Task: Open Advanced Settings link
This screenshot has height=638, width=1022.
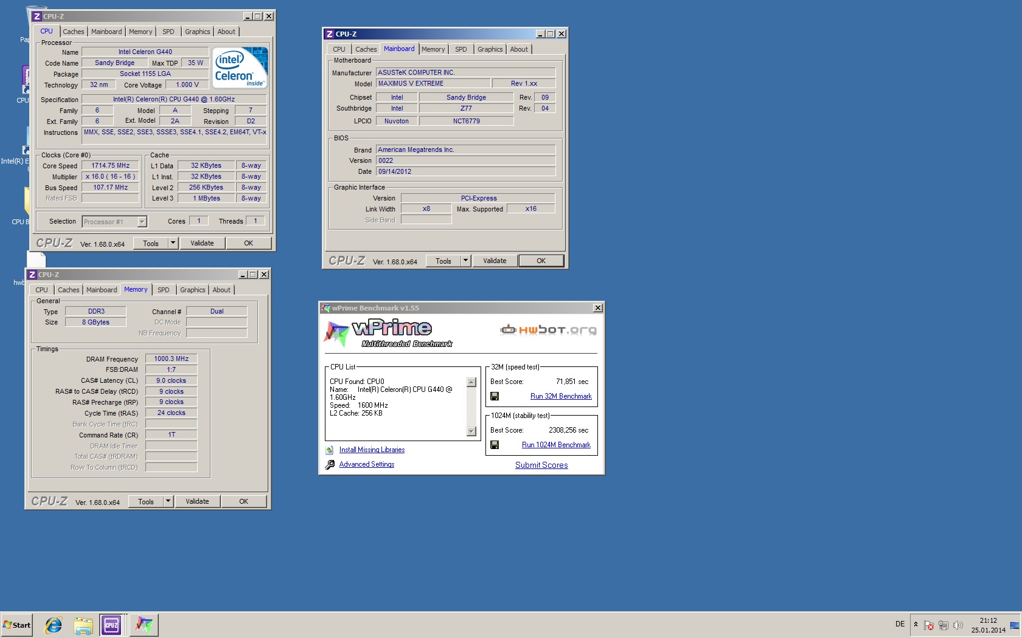Action: tap(366, 465)
